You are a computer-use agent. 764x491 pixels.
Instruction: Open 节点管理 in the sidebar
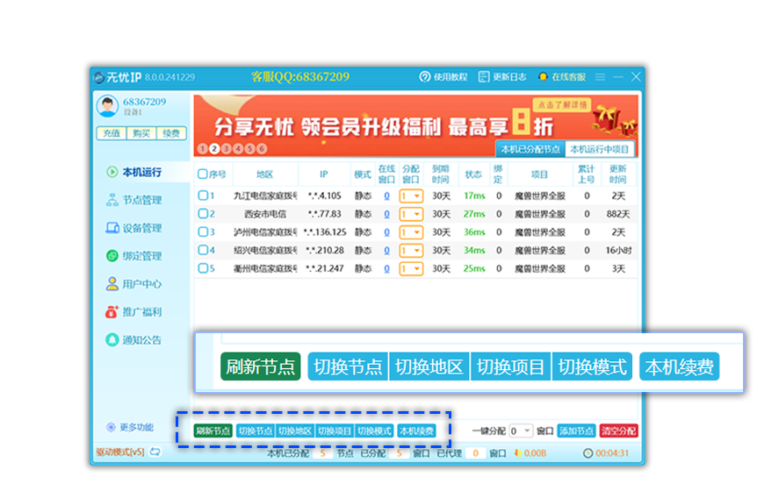coord(112,200)
